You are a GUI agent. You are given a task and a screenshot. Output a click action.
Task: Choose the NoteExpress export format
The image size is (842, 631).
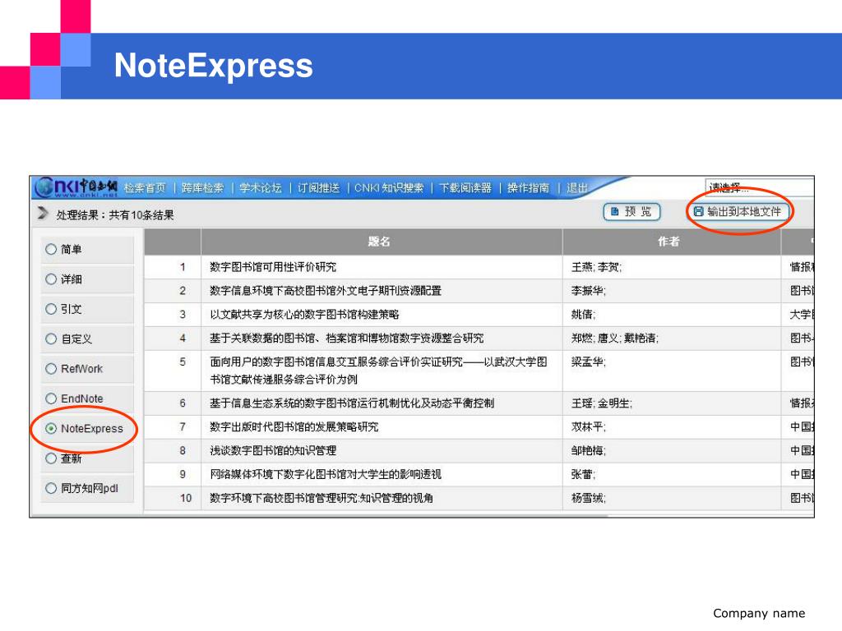click(51, 428)
